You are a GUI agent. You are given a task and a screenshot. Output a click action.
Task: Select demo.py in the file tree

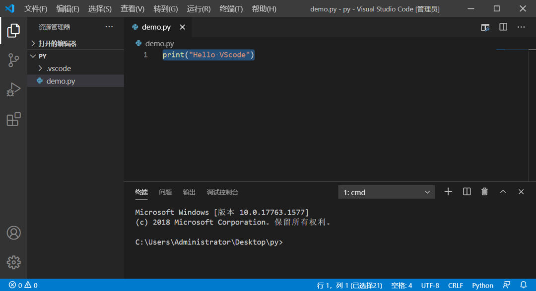75,81
